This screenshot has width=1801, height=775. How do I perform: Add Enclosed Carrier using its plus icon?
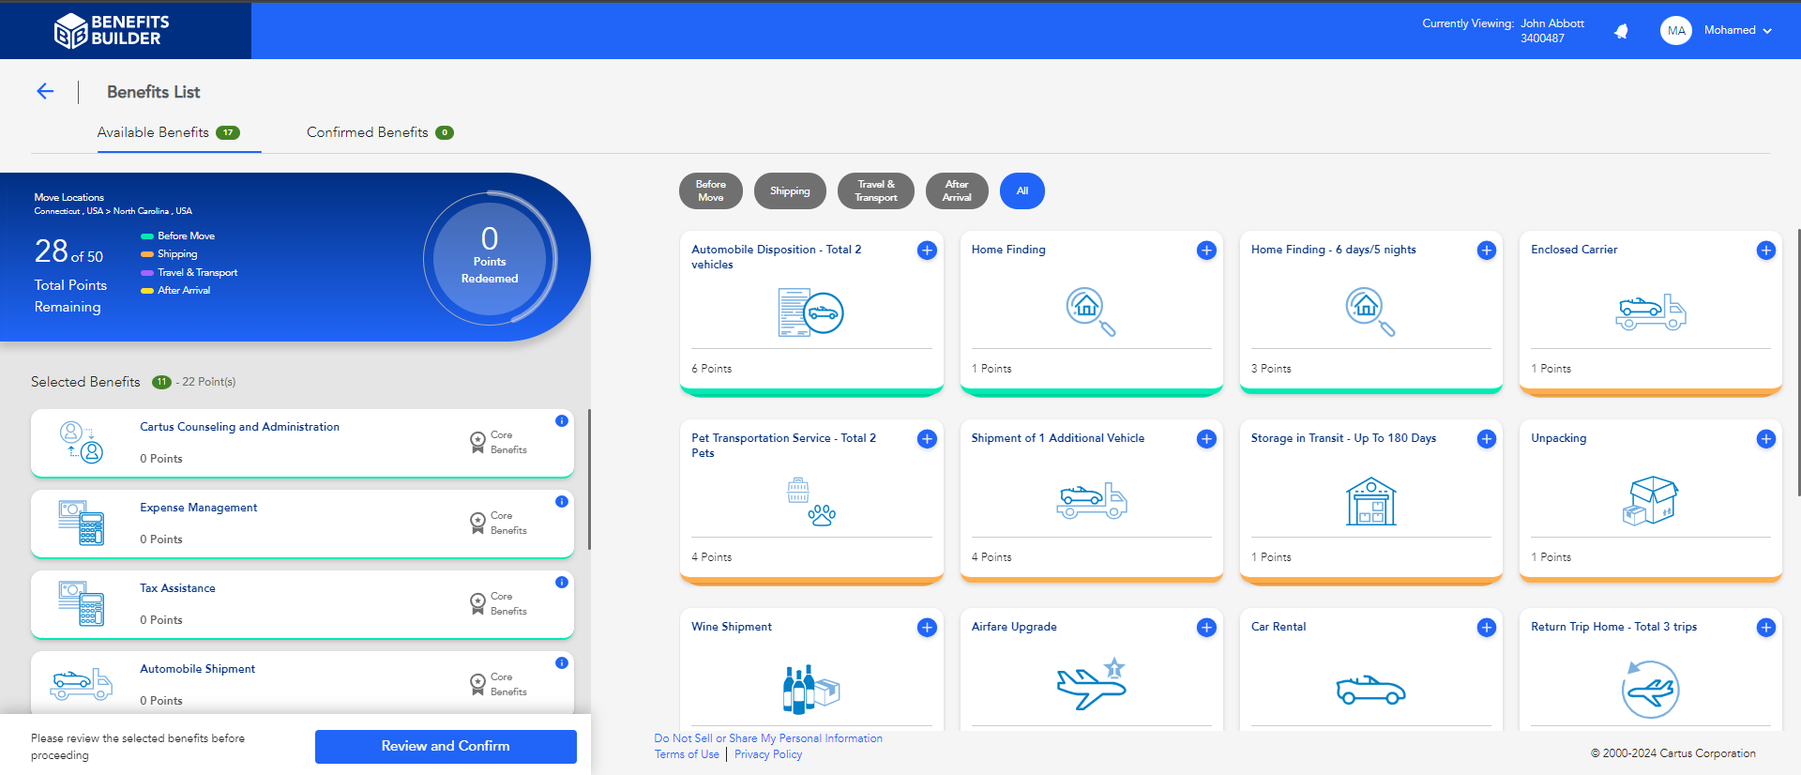1765,251
